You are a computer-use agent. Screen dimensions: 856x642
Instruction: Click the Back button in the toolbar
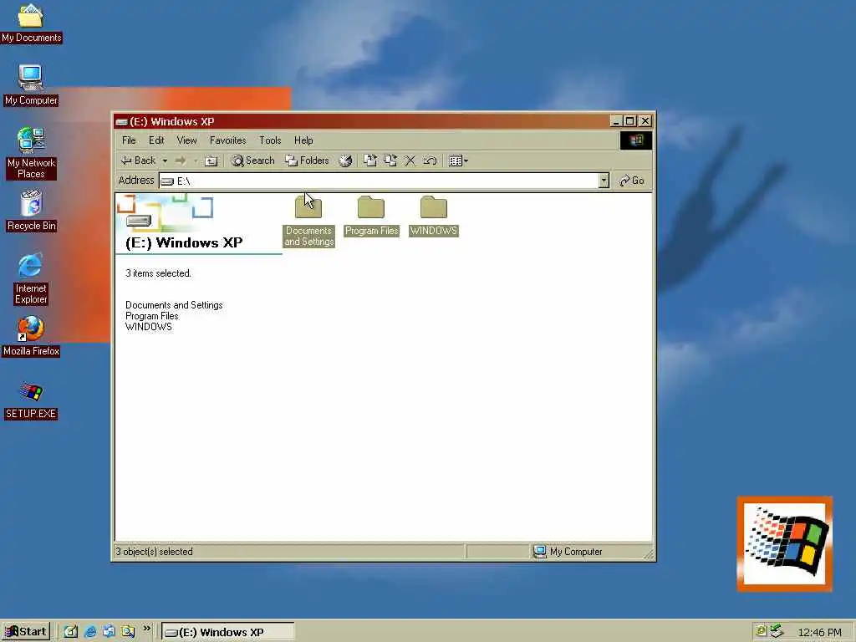tap(139, 160)
